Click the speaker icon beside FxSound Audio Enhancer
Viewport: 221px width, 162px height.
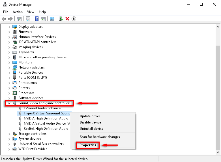point(20,108)
